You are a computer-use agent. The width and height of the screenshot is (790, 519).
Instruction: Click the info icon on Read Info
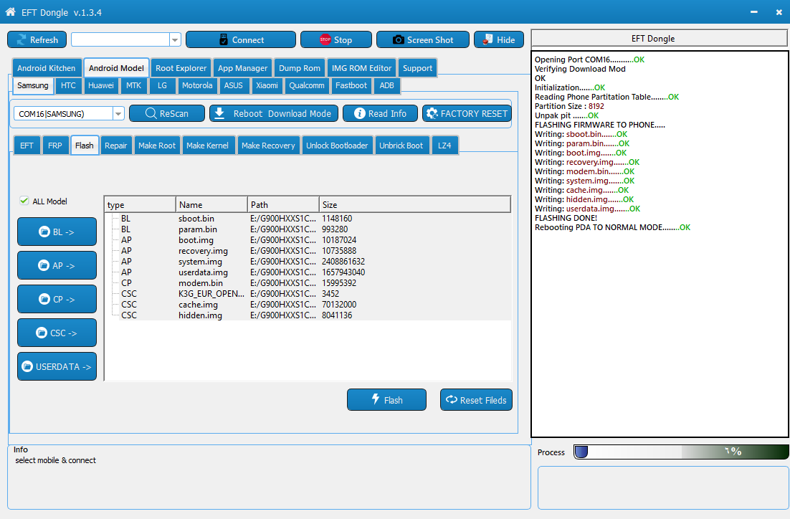click(359, 113)
